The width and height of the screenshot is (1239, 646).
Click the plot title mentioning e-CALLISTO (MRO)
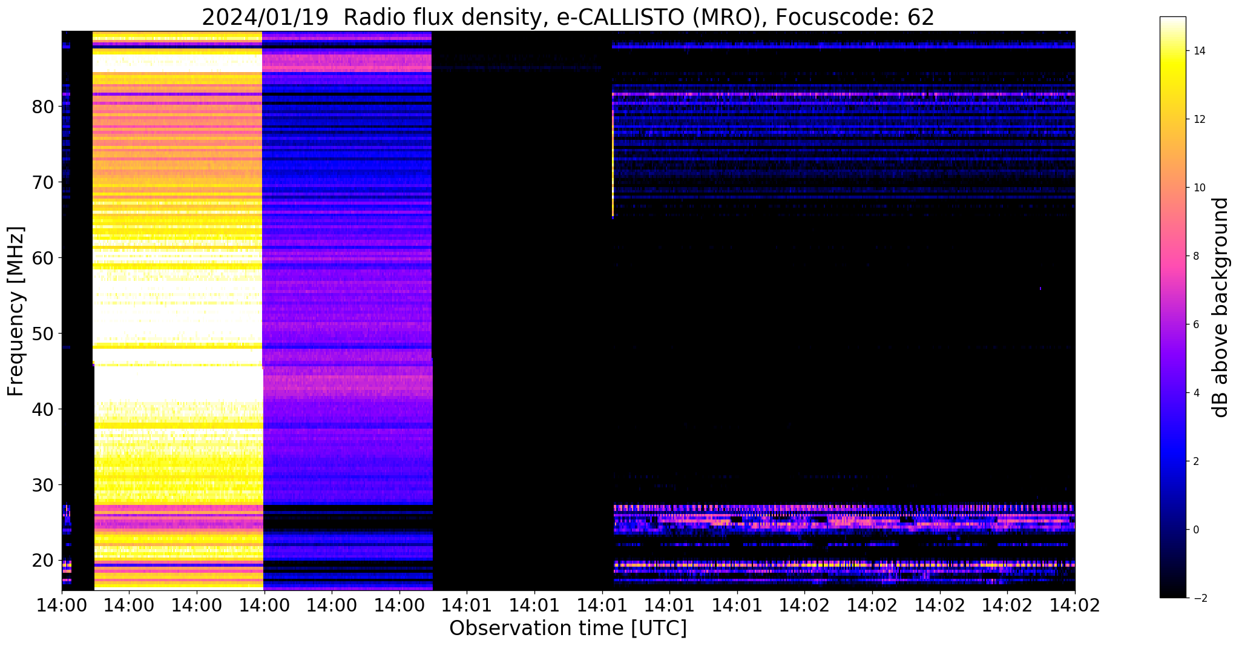tap(568, 17)
